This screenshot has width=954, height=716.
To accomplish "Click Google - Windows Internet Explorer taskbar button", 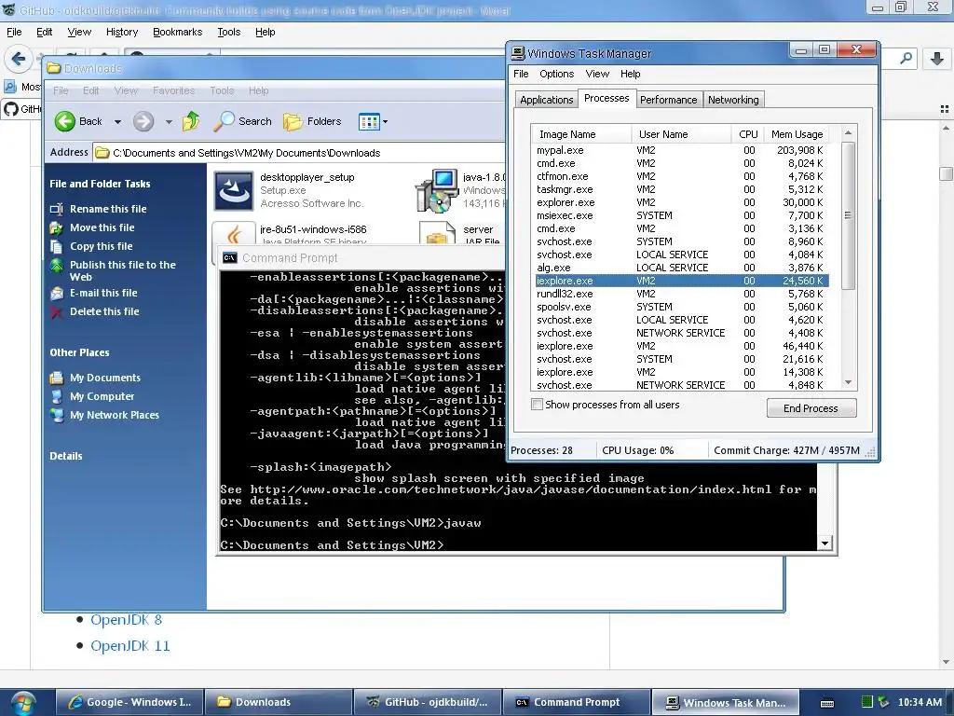I will 129,702.
